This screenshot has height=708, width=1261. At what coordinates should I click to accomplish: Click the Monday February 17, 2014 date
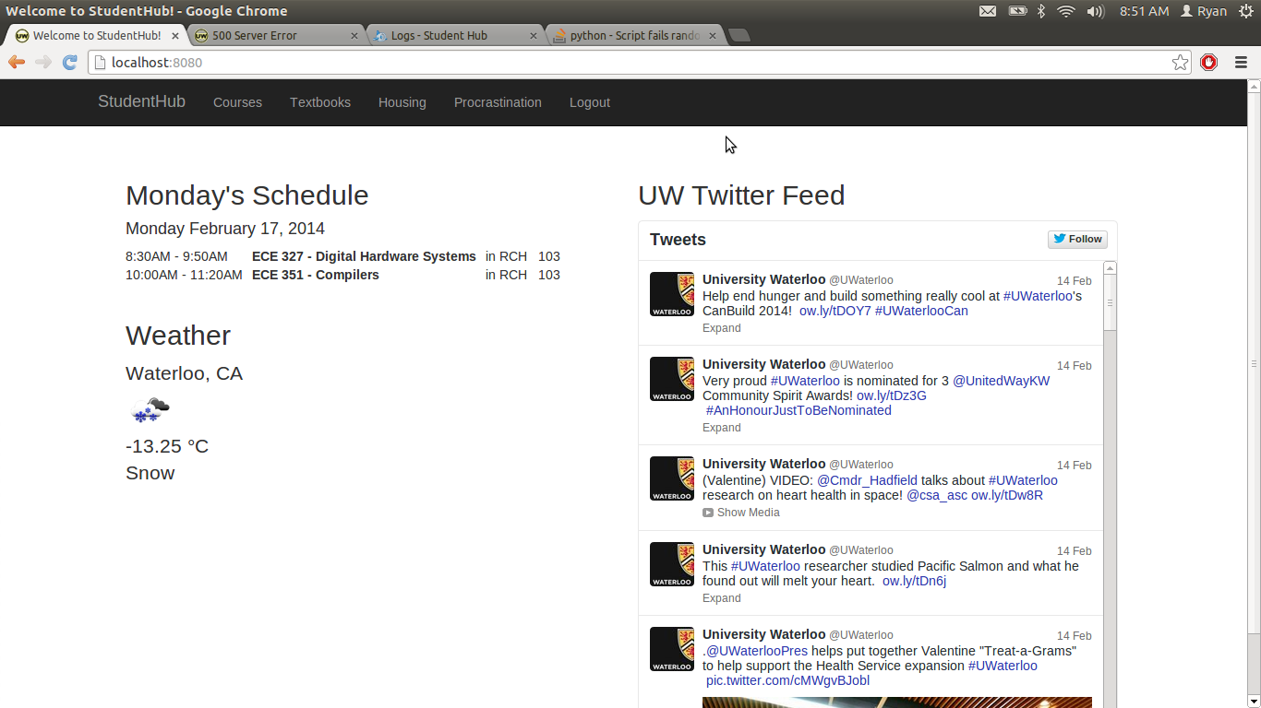(225, 229)
